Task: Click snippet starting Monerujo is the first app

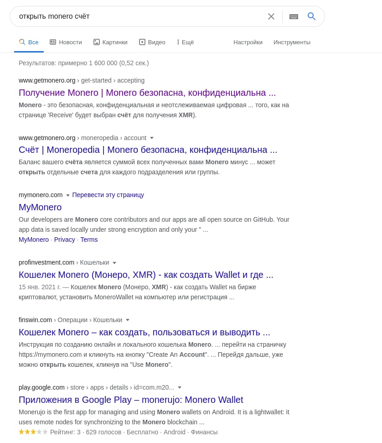Action: 154,417
